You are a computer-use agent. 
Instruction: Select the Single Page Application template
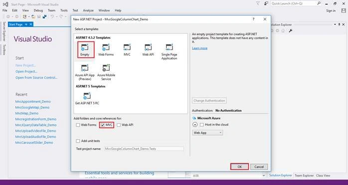coord(169,51)
